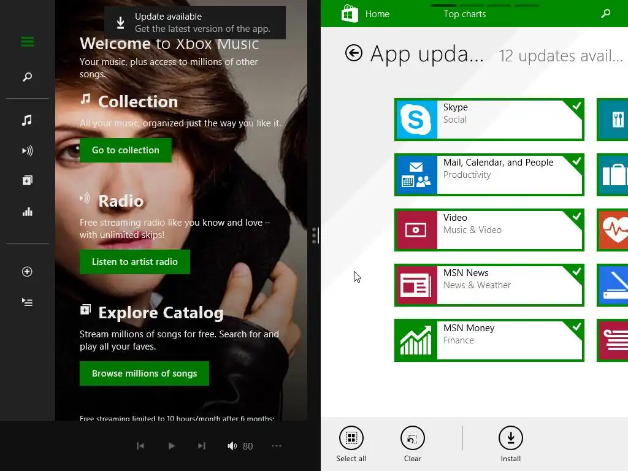Deselect the Skype update tile
Screen dimensions: 628x471
(x=489, y=120)
